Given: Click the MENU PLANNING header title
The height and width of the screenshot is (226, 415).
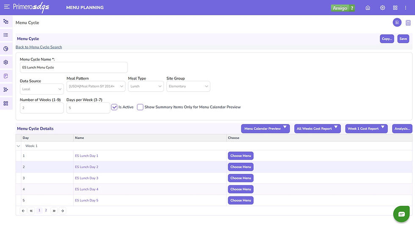Looking at the screenshot, I should coord(85,8).
